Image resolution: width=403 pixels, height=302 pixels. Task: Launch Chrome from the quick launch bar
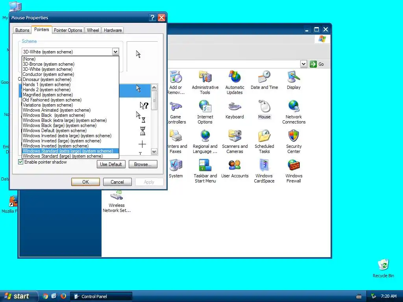point(45,296)
